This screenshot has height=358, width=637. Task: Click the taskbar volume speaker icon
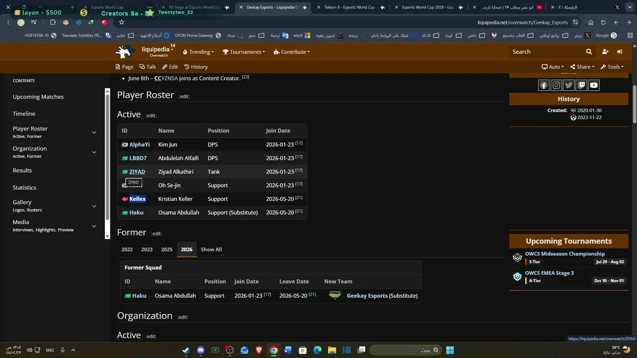tap(29, 350)
